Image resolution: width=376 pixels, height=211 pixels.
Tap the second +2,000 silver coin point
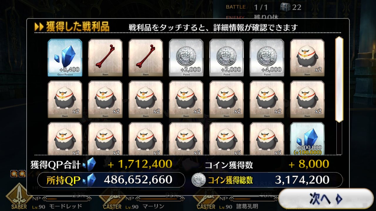coord(226,58)
